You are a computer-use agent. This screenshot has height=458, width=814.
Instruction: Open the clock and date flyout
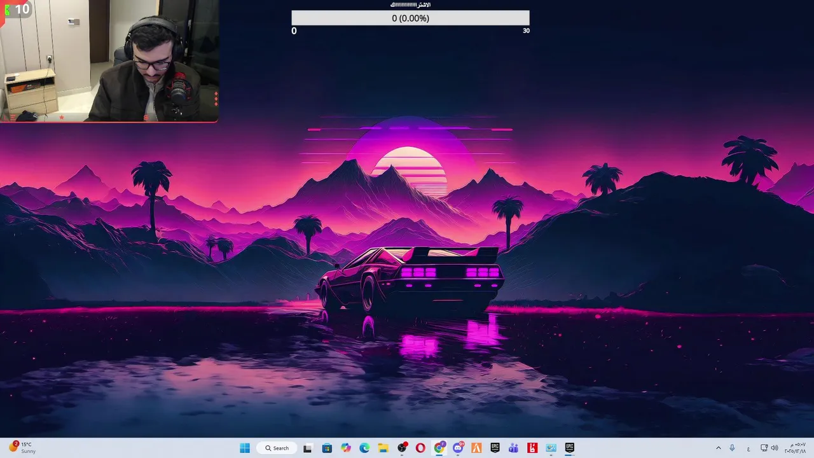tap(795, 448)
